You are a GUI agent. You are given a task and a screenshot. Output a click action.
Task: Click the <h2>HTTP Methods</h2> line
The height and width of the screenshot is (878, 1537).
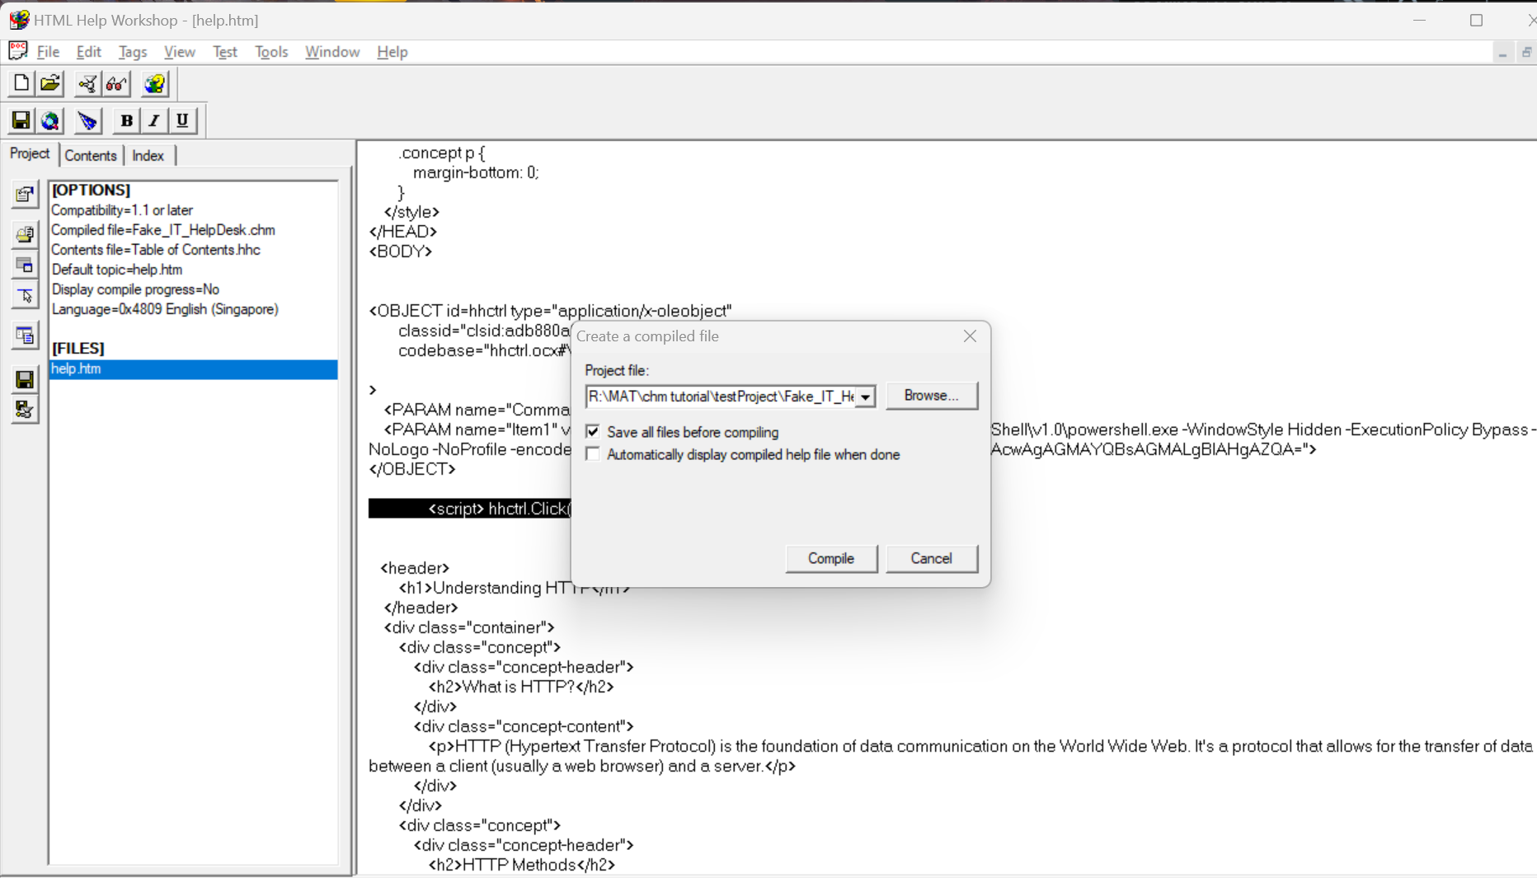(x=522, y=865)
